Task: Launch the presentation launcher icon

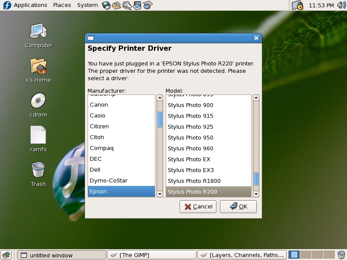Action: (137, 5)
